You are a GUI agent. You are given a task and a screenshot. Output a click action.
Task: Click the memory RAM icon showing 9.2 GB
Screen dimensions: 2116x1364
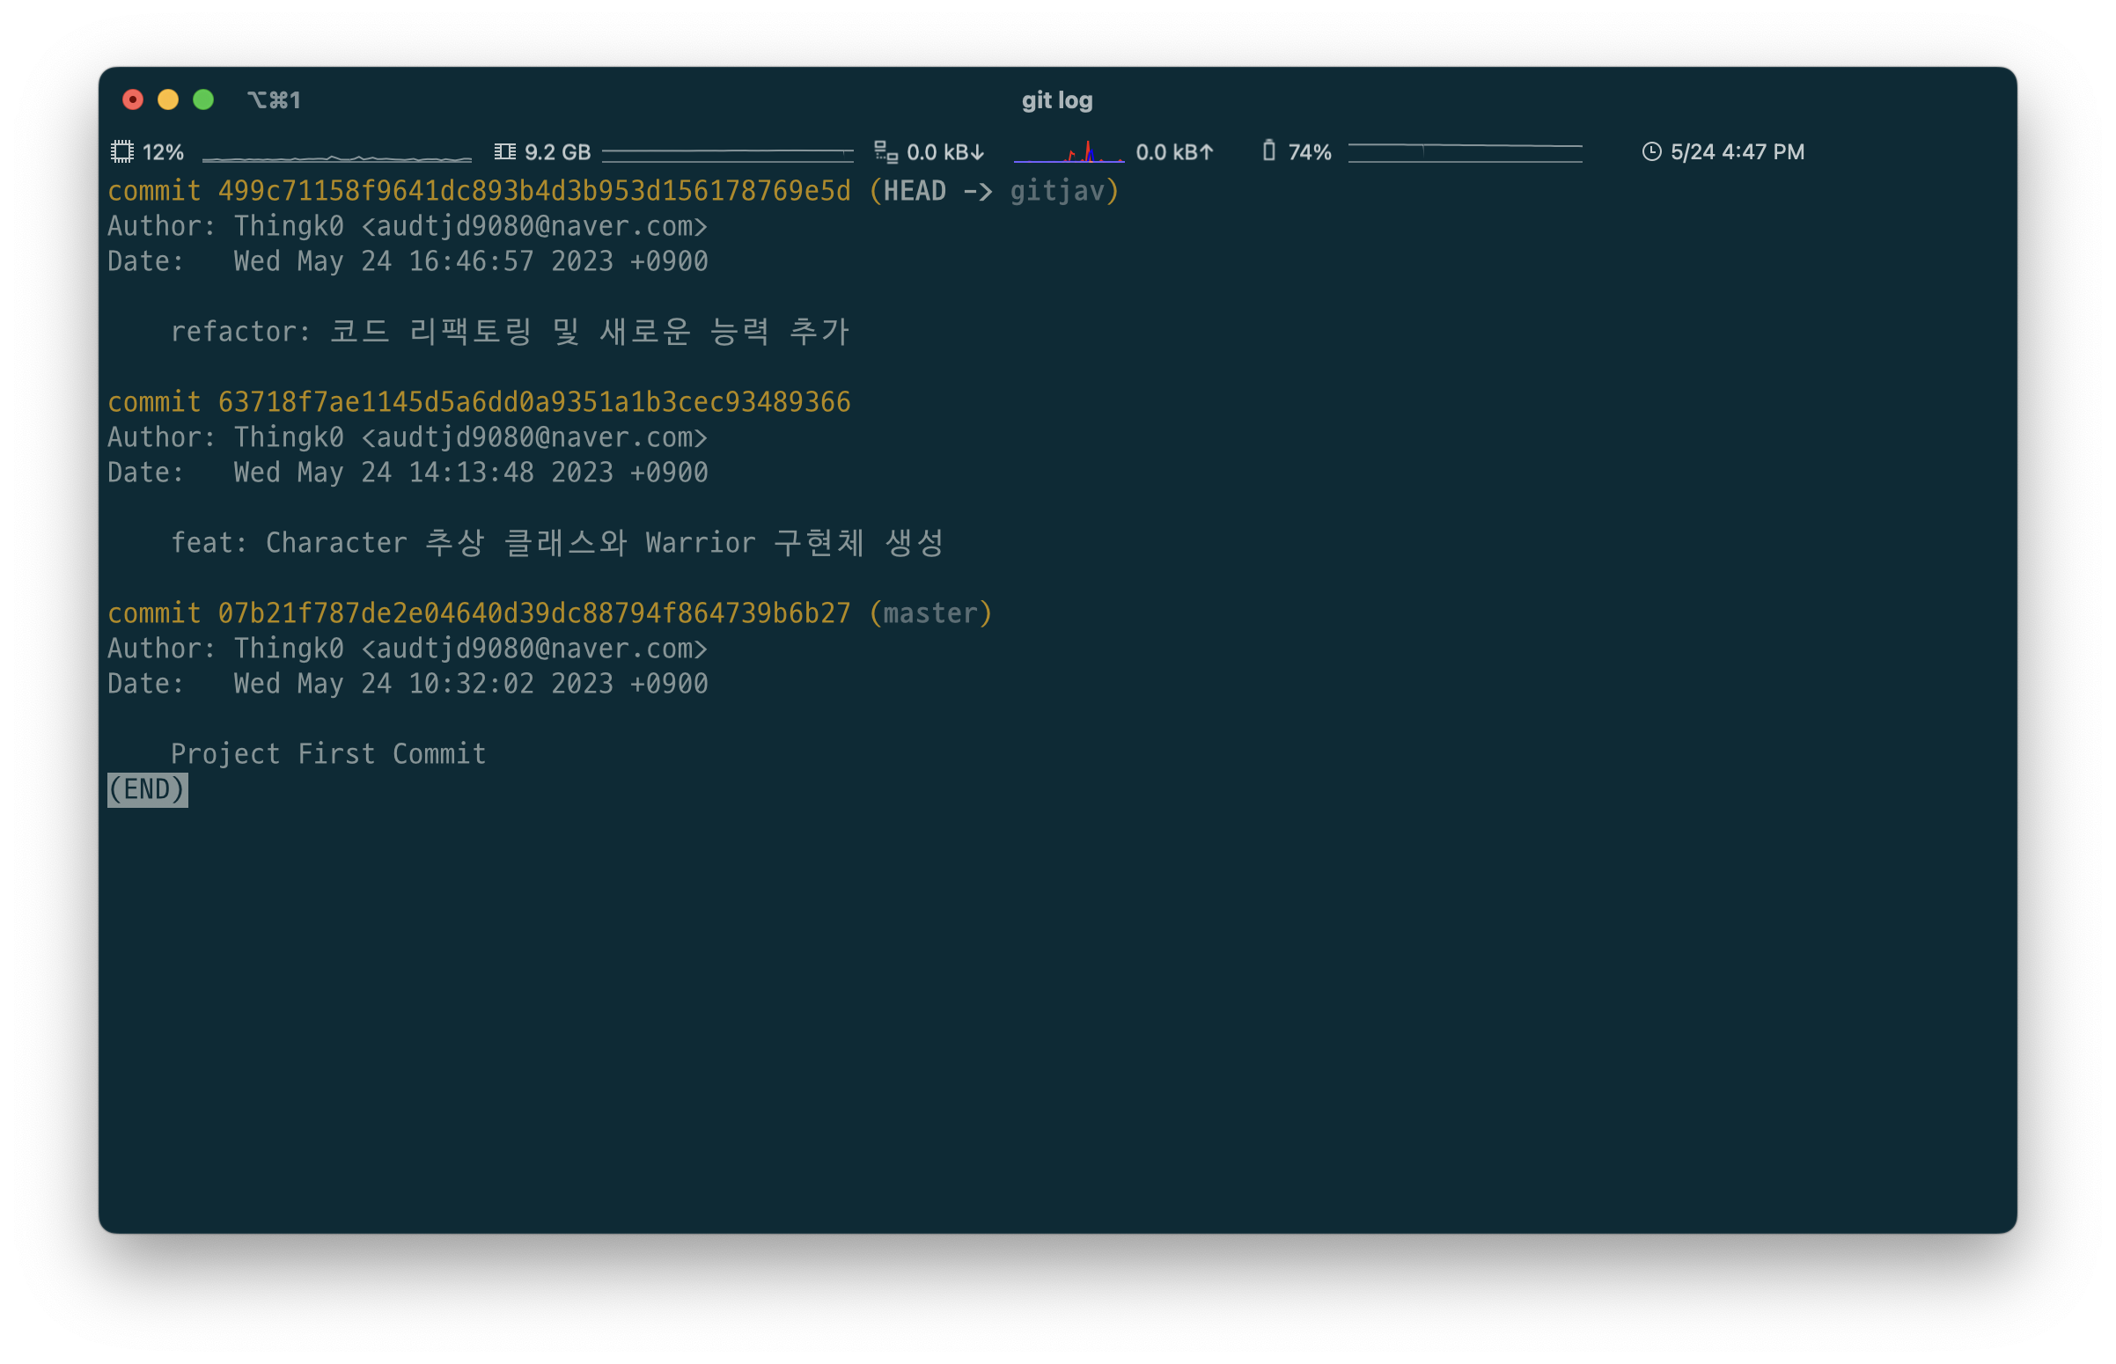pyautogui.click(x=505, y=152)
